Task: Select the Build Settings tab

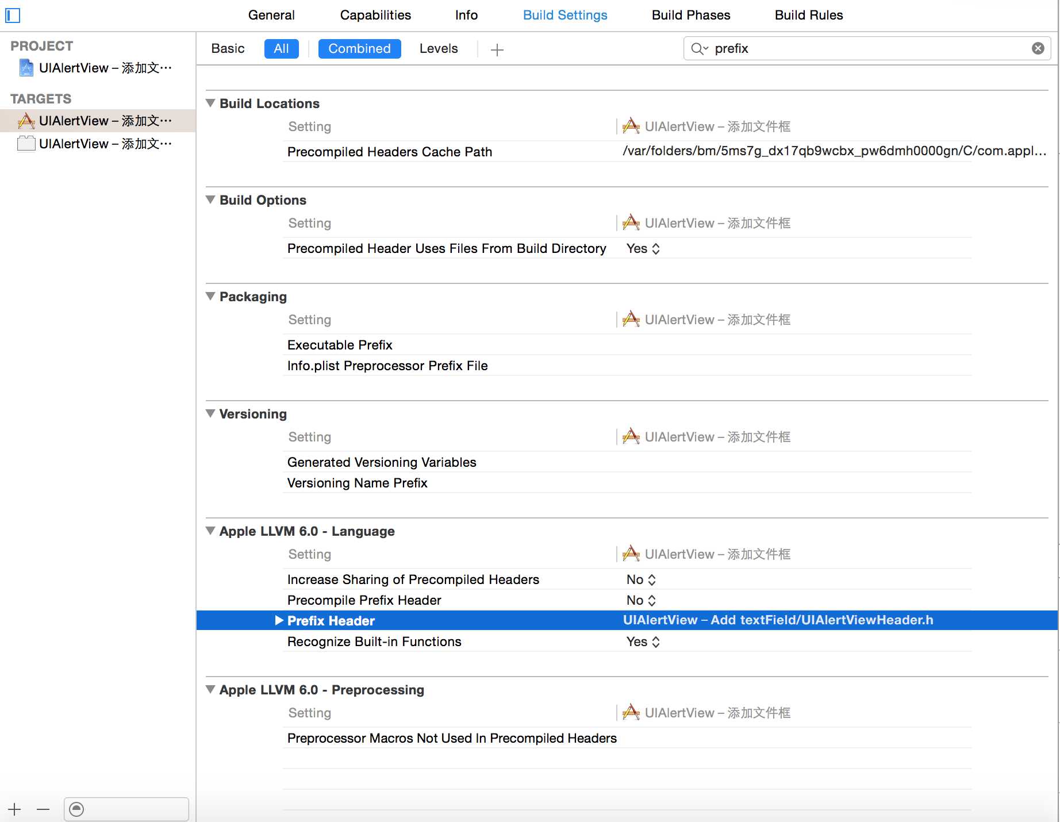Action: [565, 16]
